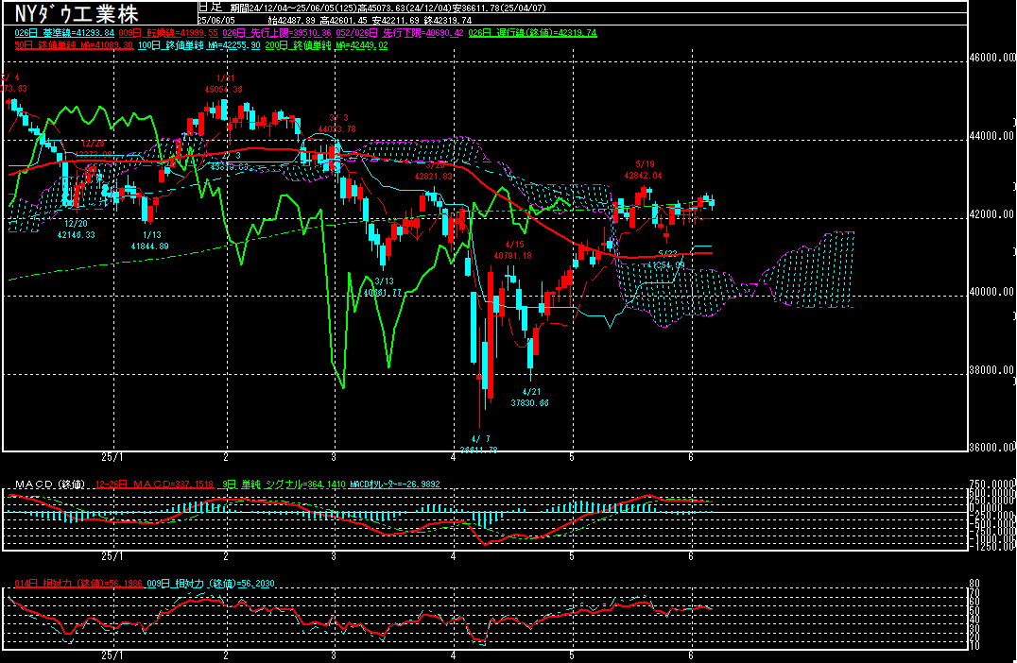Select the 026日 遅行線(終値) legend label
This screenshot has height=663, width=1017.
[532, 33]
